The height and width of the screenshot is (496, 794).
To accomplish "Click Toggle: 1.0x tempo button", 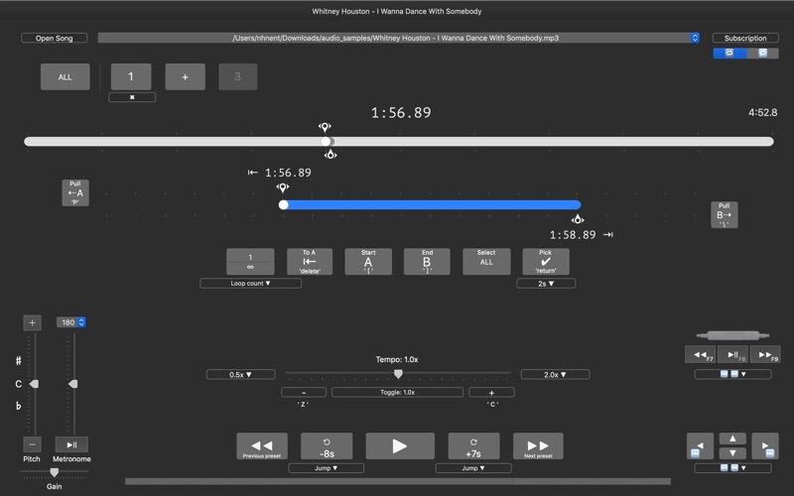I will [x=398, y=392].
